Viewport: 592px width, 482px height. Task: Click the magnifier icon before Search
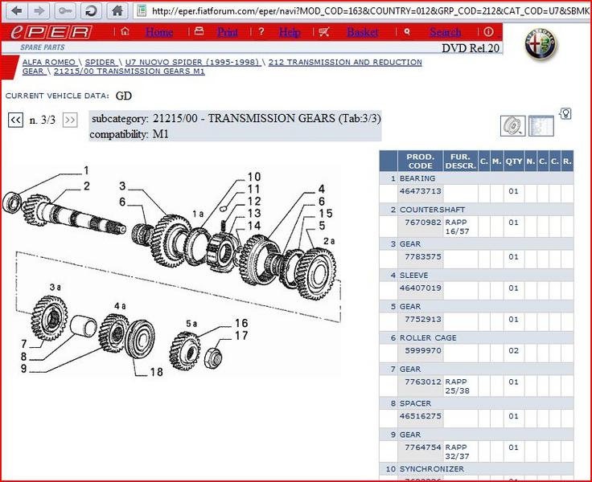tap(407, 32)
